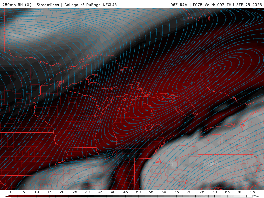The height and width of the screenshot is (198, 264).
Task: Click the '60' value on color scale
Action: point(164,192)
